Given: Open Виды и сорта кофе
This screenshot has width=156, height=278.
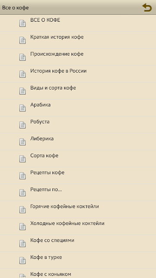Looking at the screenshot, I should click(78, 91).
